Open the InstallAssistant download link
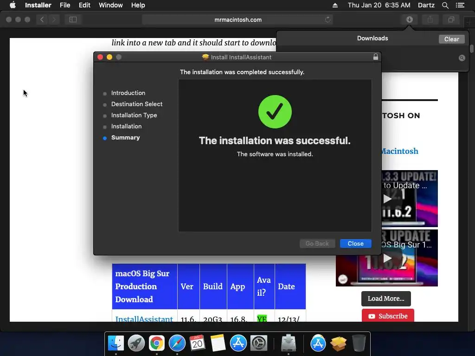Screen dimensions: 475x356 pos(144,319)
